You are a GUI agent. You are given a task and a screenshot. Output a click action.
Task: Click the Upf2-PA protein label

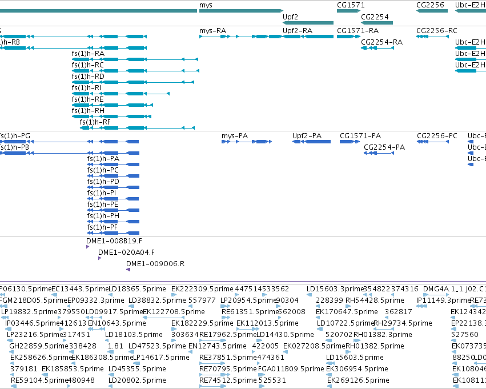307,136
